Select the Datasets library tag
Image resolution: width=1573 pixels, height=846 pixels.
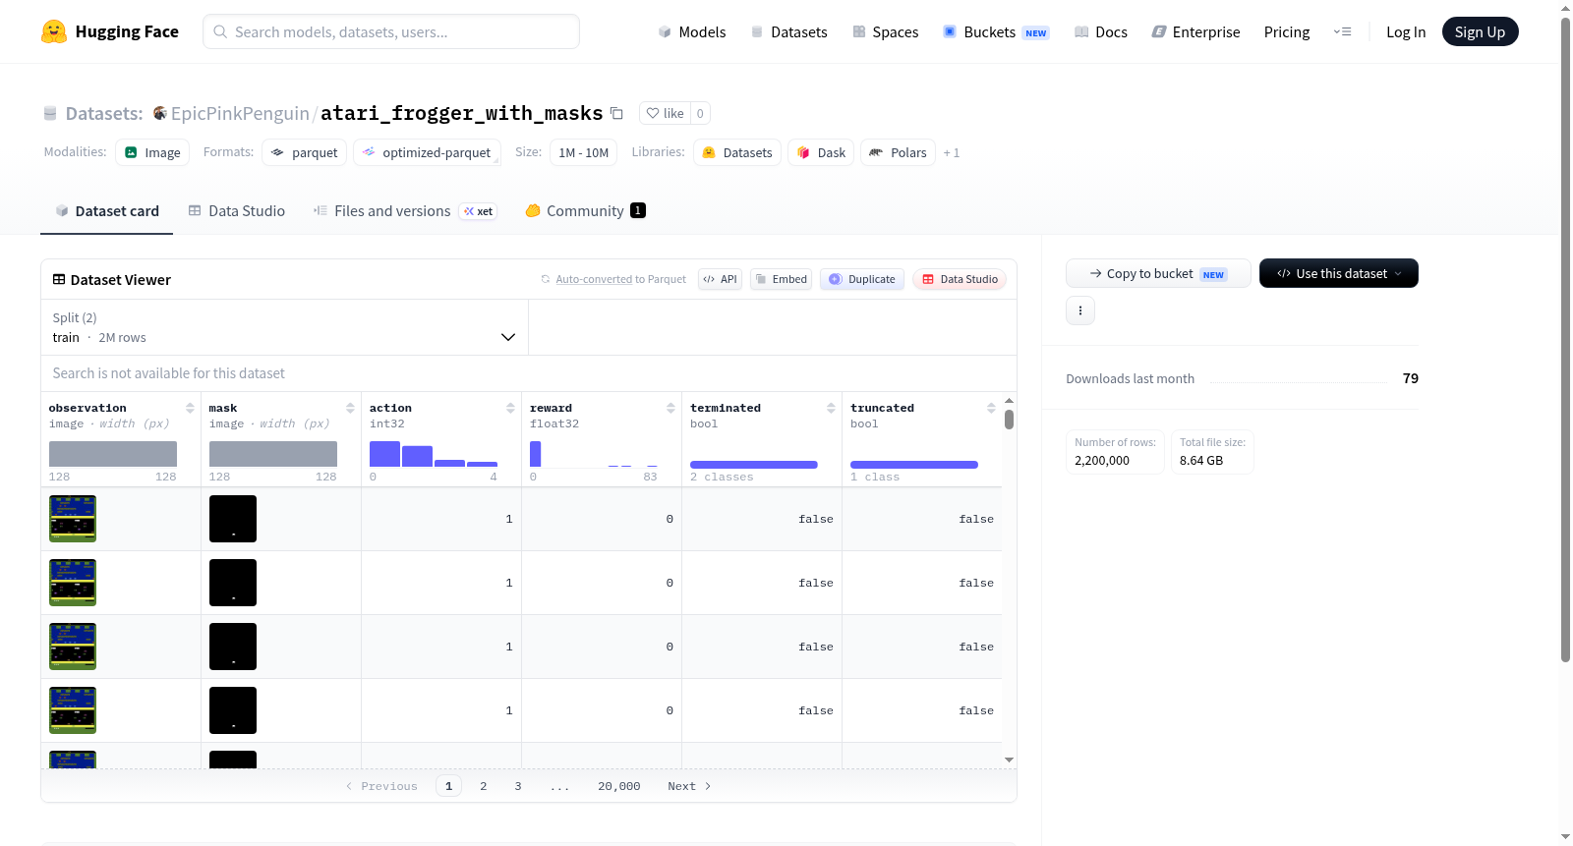(x=737, y=152)
